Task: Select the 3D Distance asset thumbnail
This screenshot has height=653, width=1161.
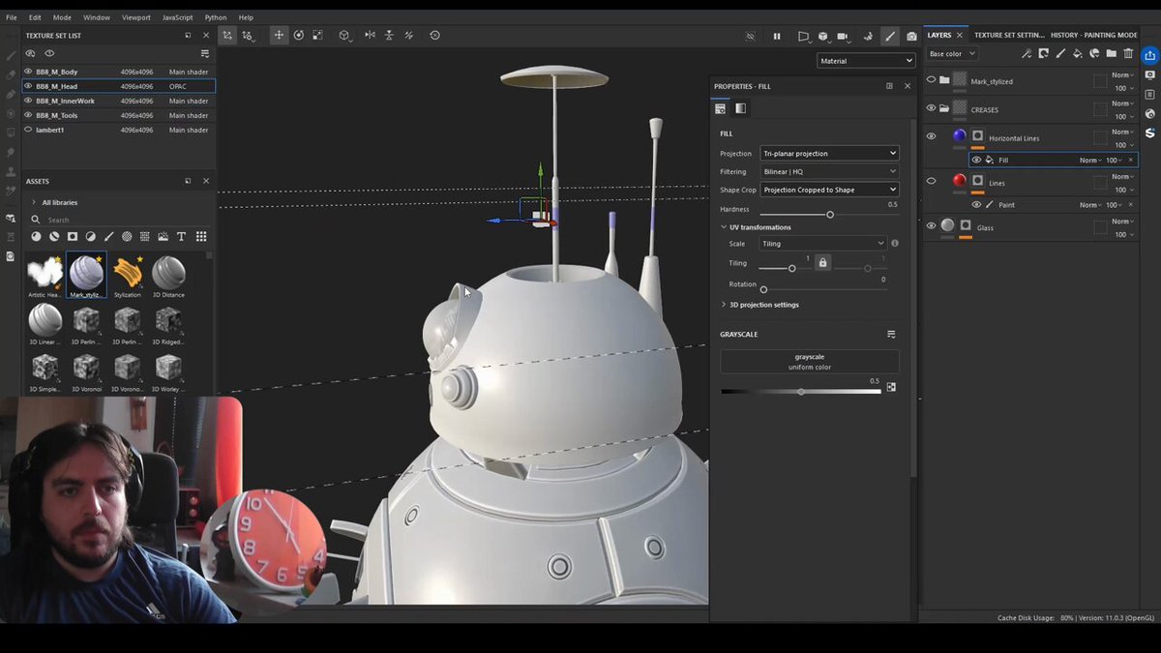Action: click(168, 276)
